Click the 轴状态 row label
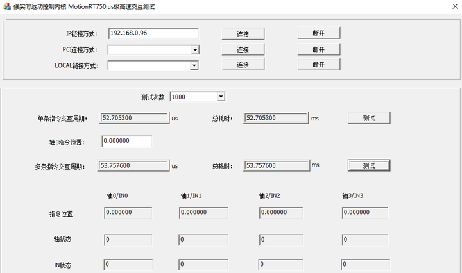Viewport: 462px width, 273px height. 62,239
